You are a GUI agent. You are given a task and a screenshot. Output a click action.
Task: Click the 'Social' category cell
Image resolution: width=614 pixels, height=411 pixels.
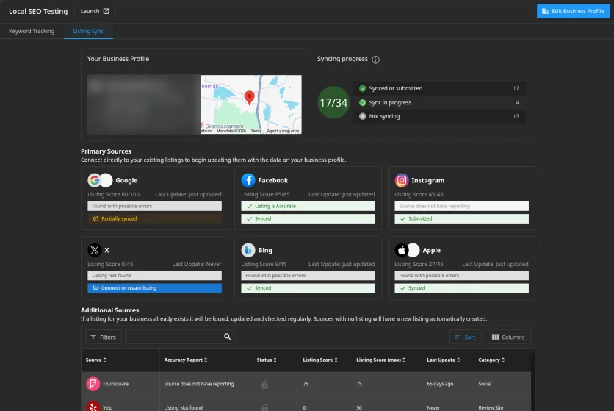[485, 384]
